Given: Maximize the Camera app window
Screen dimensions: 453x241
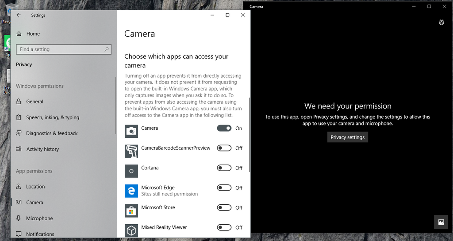Looking at the screenshot, I should (x=429, y=6).
